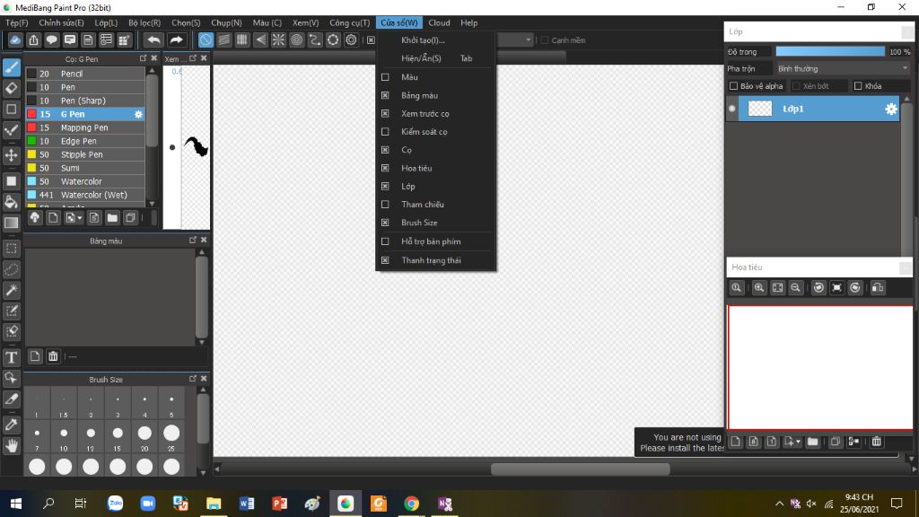Viewport: 919px width, 517px height.
Task: Add new layer folder in layer panel
Action: pos(812,442)
